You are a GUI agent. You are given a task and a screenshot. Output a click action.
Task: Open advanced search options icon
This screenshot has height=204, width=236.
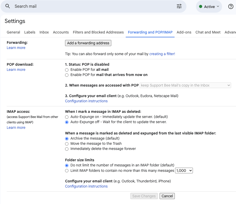click(x=179, y=6)
